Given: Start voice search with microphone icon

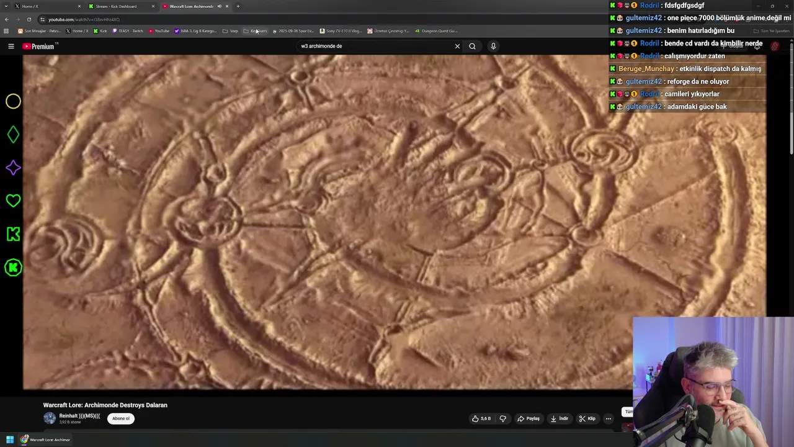Looking at the screenshot, I should coord(493,46).
